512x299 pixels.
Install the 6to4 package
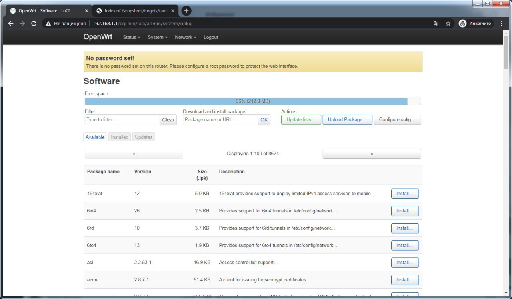point(405,246)
